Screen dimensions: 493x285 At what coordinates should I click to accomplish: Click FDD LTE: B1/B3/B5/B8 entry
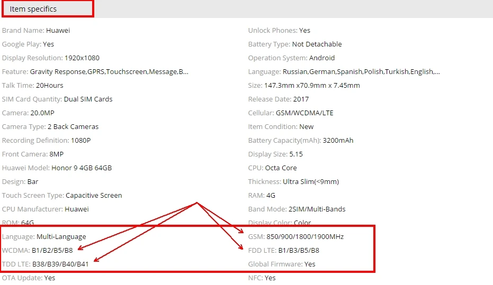284,251
